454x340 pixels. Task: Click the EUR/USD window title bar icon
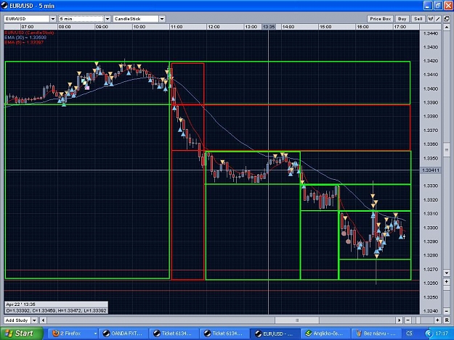[4, 6]
